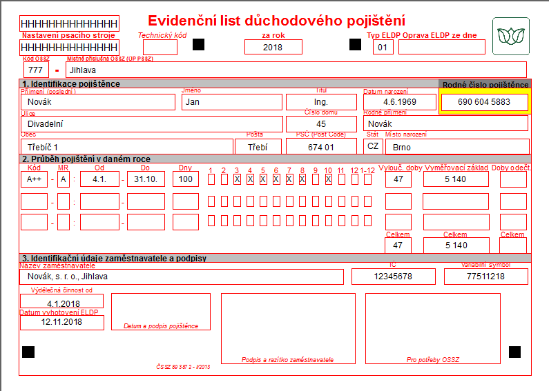Edit the Do date field showing 31.10.
This screenshot has height=391, width=549.
pos(146,179)
